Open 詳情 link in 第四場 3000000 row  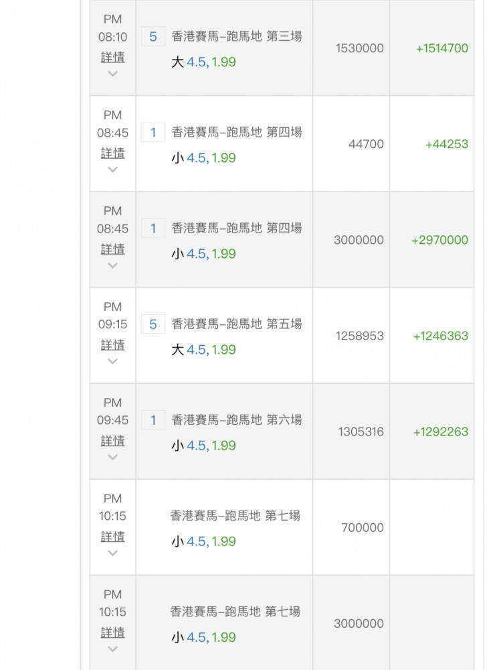coord(112,249)
